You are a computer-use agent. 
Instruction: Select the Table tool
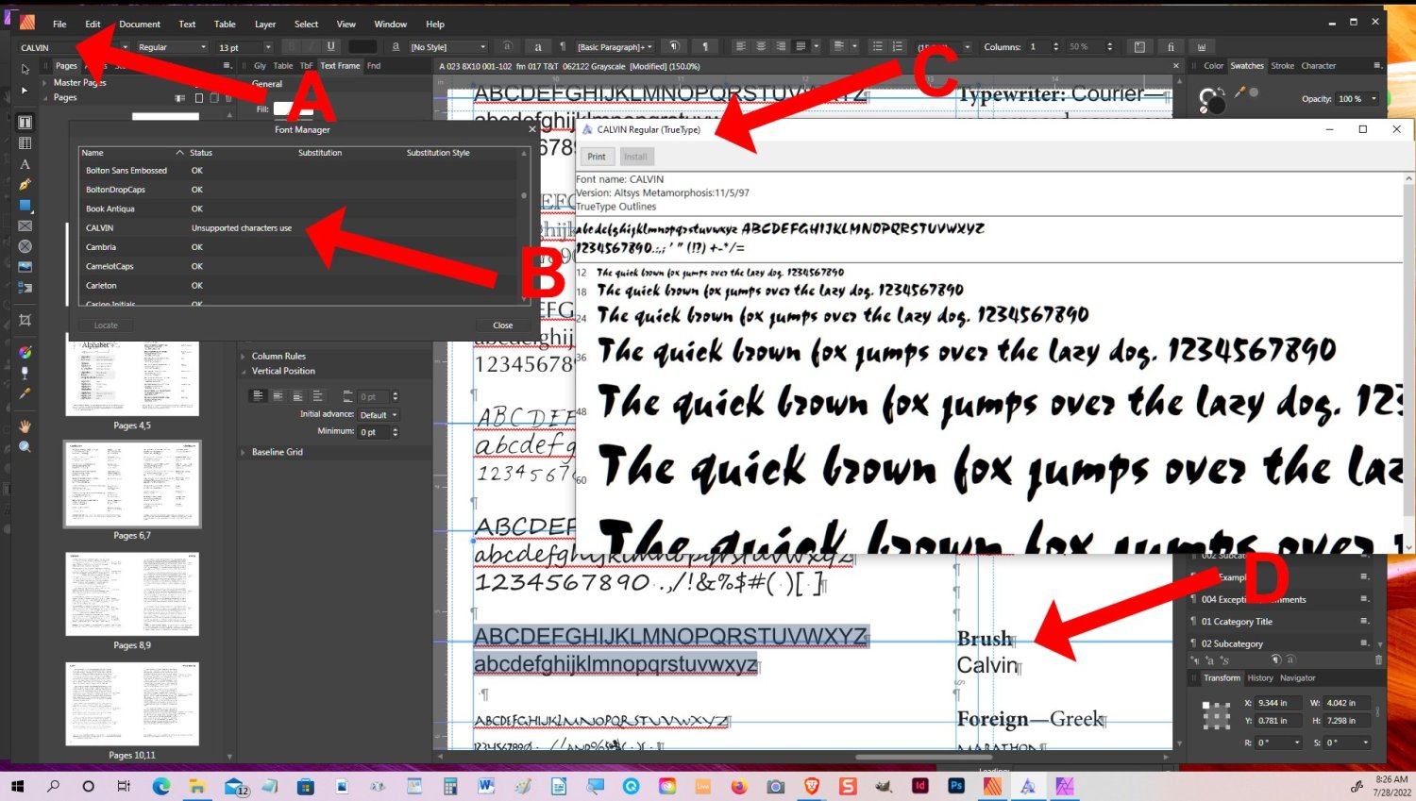24,142
